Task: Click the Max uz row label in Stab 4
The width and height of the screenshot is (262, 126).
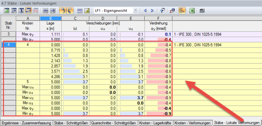Action: (x=28, y=98)
